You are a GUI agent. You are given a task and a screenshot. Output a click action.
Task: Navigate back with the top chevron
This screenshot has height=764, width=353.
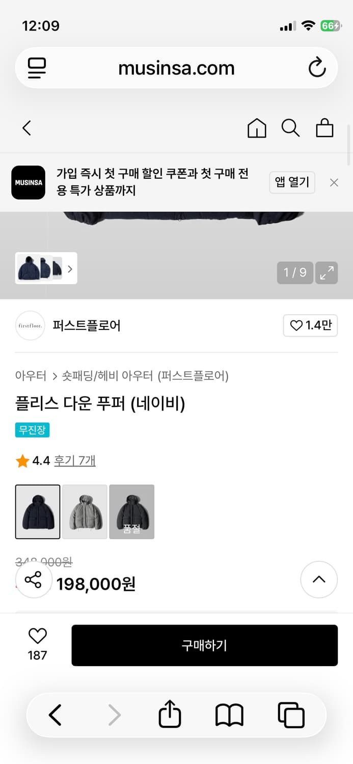click(26, 128)
